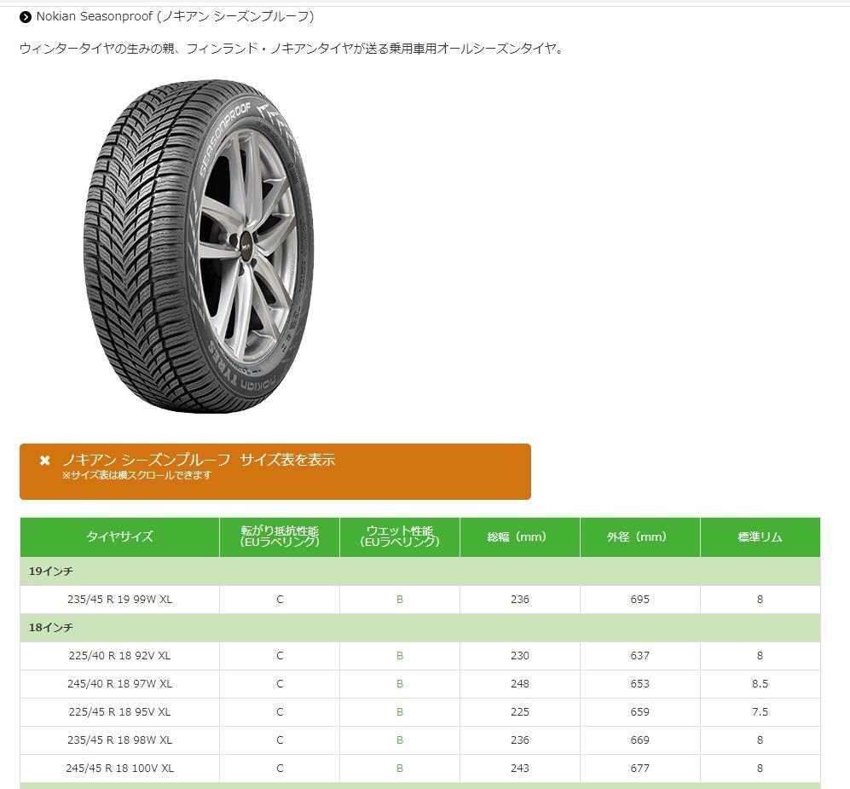The width and height of the screenshot is (850, 789).
Task: Click the ウェット性能 (EUラベリング) column header
Action: pos(400,537)
